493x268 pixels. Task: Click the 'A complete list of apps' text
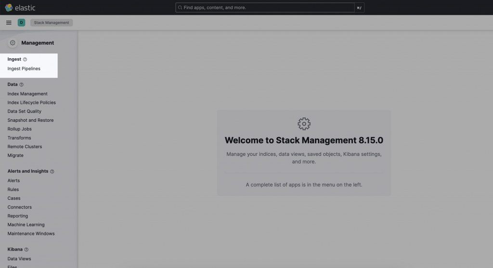pyautogui.click(x=304, y=185)
